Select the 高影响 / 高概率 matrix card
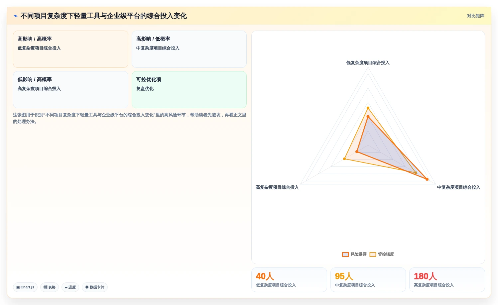The height and width of the screenshot is (305, 498). pyautogui.click(x=70, y=49)
